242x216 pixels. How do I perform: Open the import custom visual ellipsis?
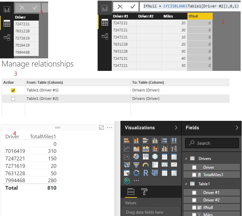(136, 181)
